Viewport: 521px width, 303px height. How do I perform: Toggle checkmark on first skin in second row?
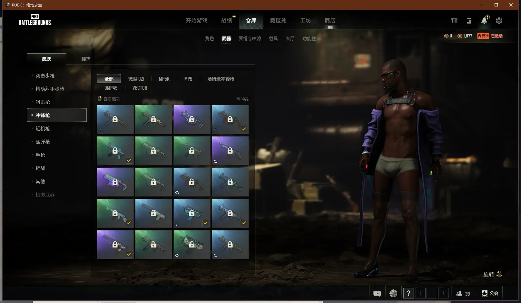point(129,160)
